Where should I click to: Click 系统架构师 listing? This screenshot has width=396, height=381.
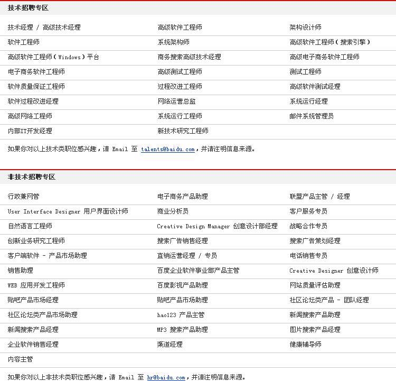coord(174,42)
